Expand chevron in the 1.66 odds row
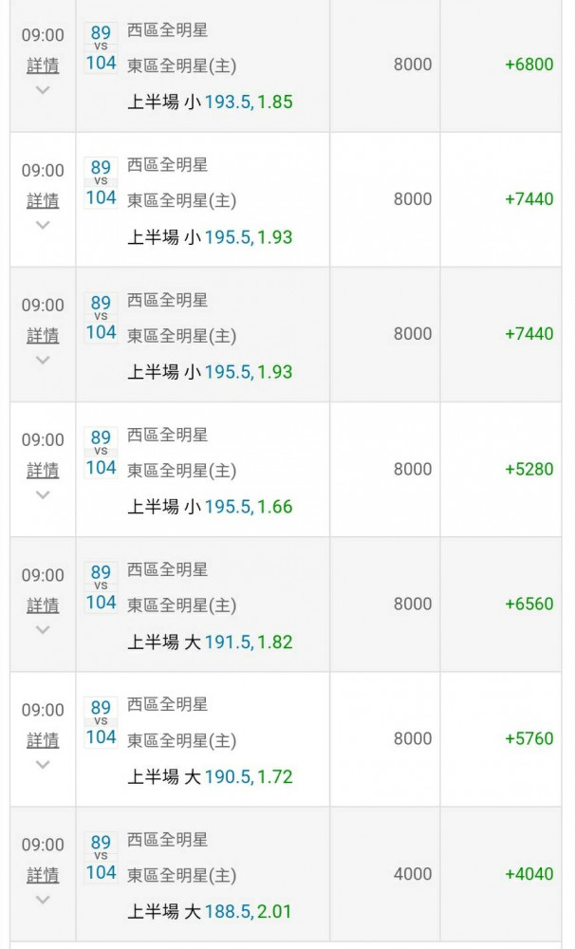This screenshot has height=949, width=575. tap(43, 495)
